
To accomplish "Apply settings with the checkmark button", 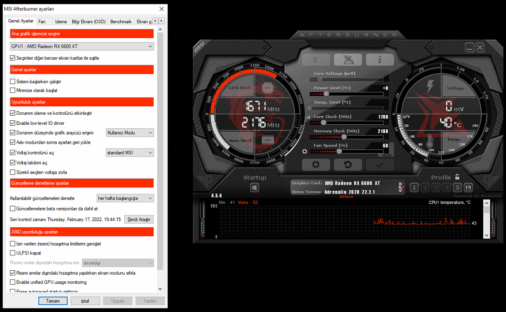I will point(380,165).
